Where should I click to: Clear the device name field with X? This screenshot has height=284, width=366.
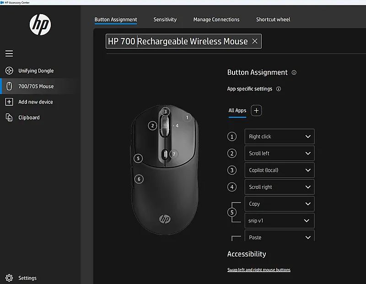tap(255, 41)
